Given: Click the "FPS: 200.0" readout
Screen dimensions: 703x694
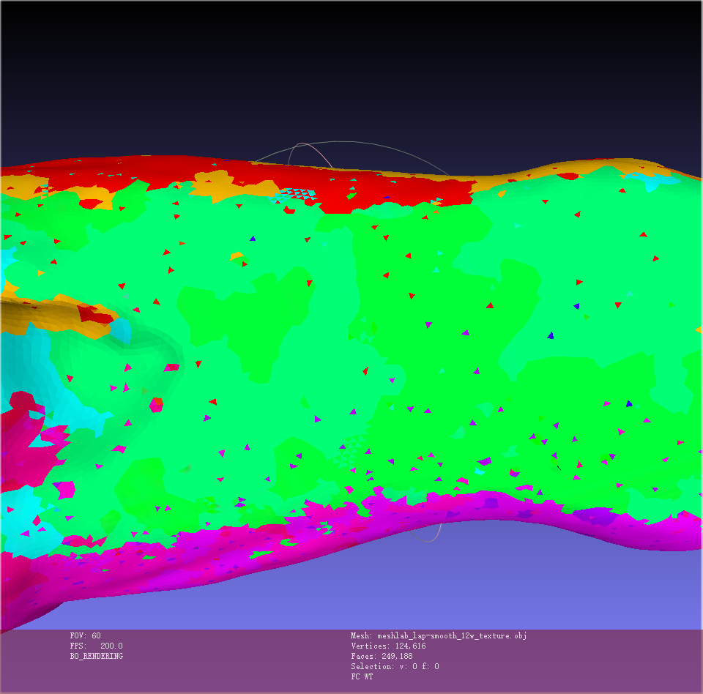Looking at the screenshot, I should (96, 646).
